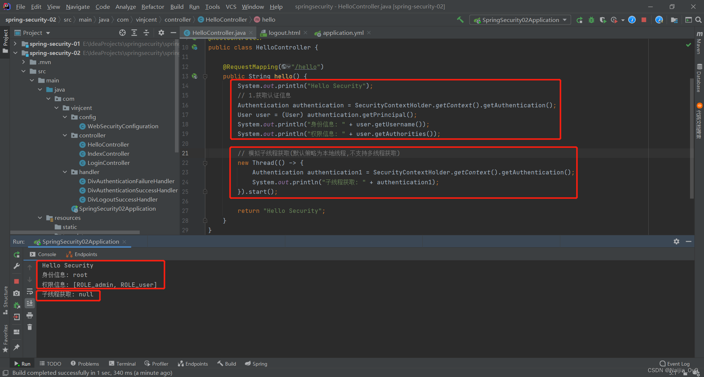Click the camera thread dump icon

point(16,293)
